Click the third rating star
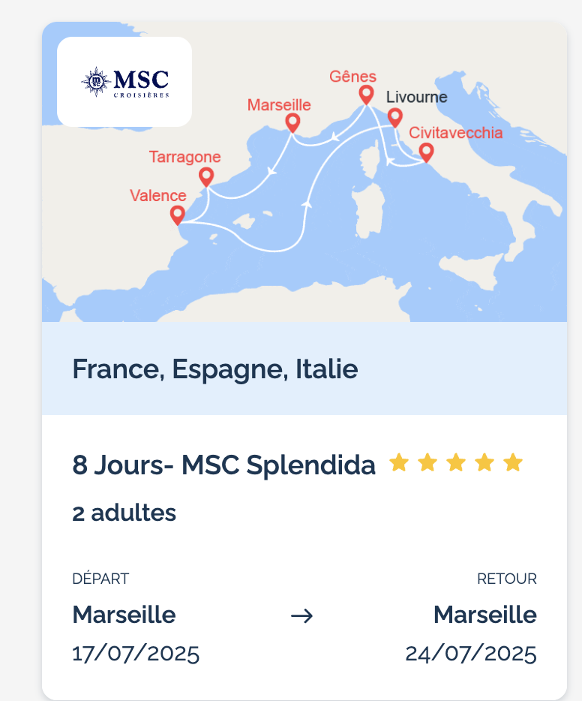This screenshot has width=582, height=701. [x=456, y=463]
